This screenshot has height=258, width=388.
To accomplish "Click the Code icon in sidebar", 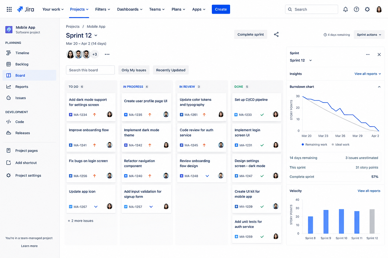I will click(8, 122).
